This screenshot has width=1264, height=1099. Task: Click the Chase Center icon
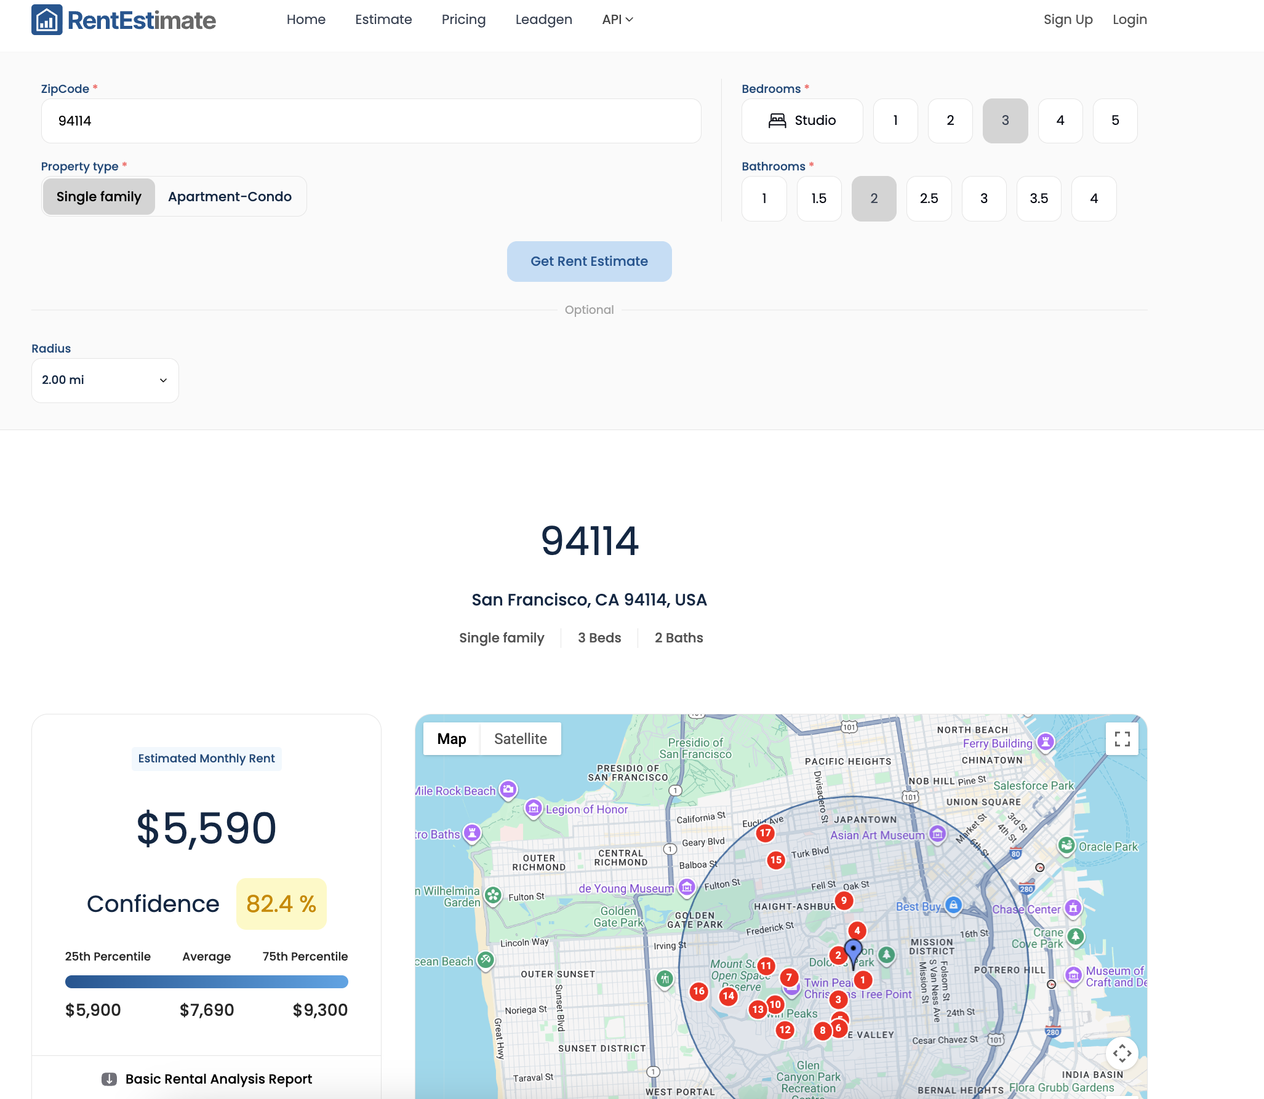click(1073, 908)
